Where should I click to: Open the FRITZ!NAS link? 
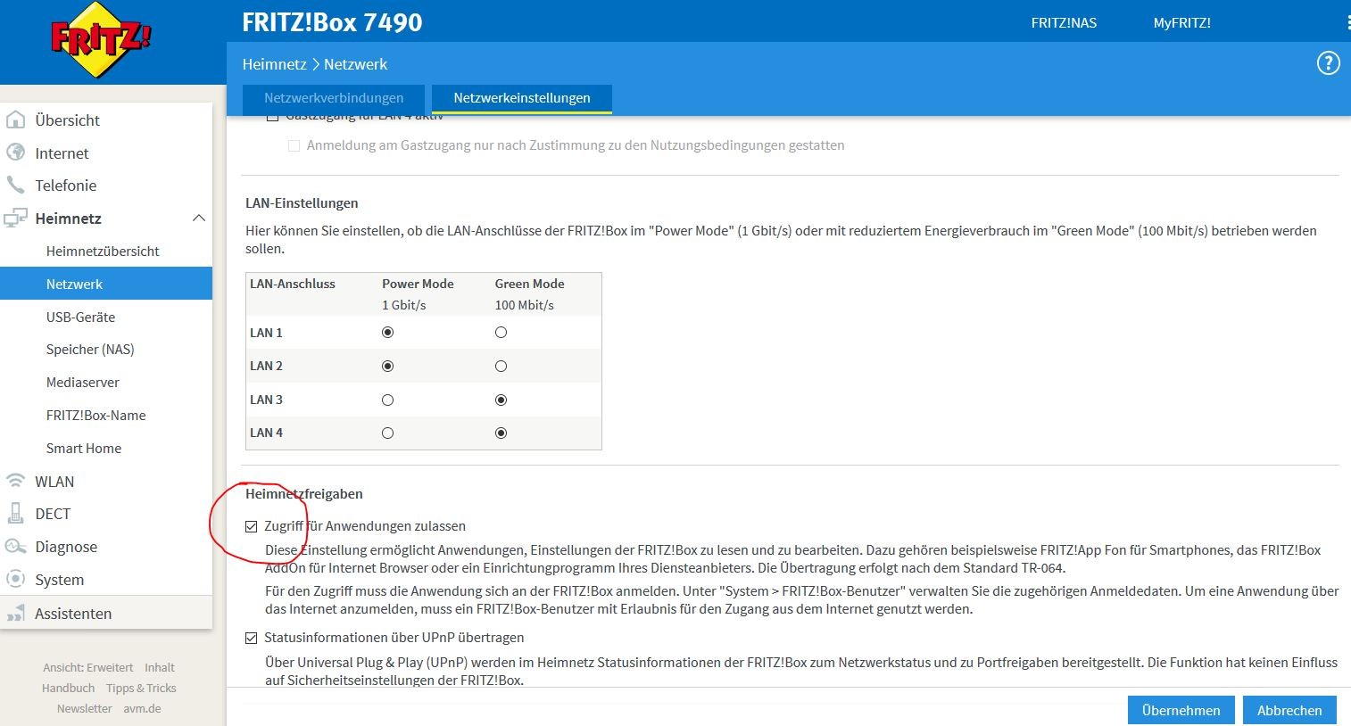1064,22
